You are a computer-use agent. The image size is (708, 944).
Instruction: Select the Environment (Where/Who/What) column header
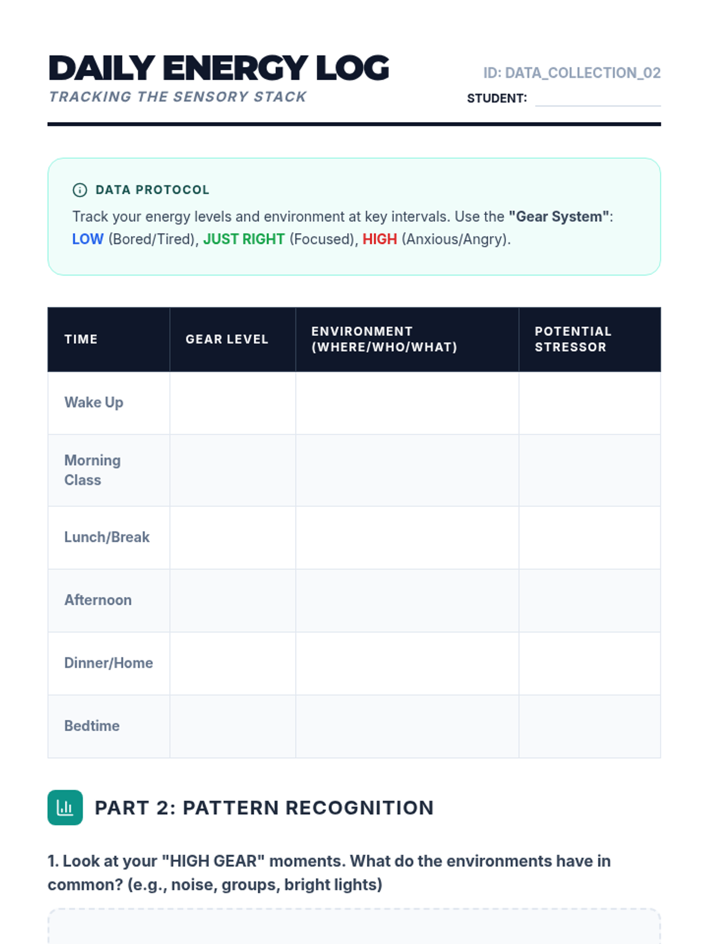(384, 339)
